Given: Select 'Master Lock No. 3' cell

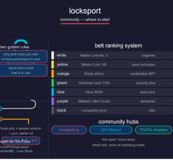Looking at the screenshot, I should 94,55.
